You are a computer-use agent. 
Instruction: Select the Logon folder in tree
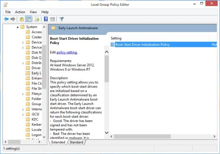click(x=37, y=135)
